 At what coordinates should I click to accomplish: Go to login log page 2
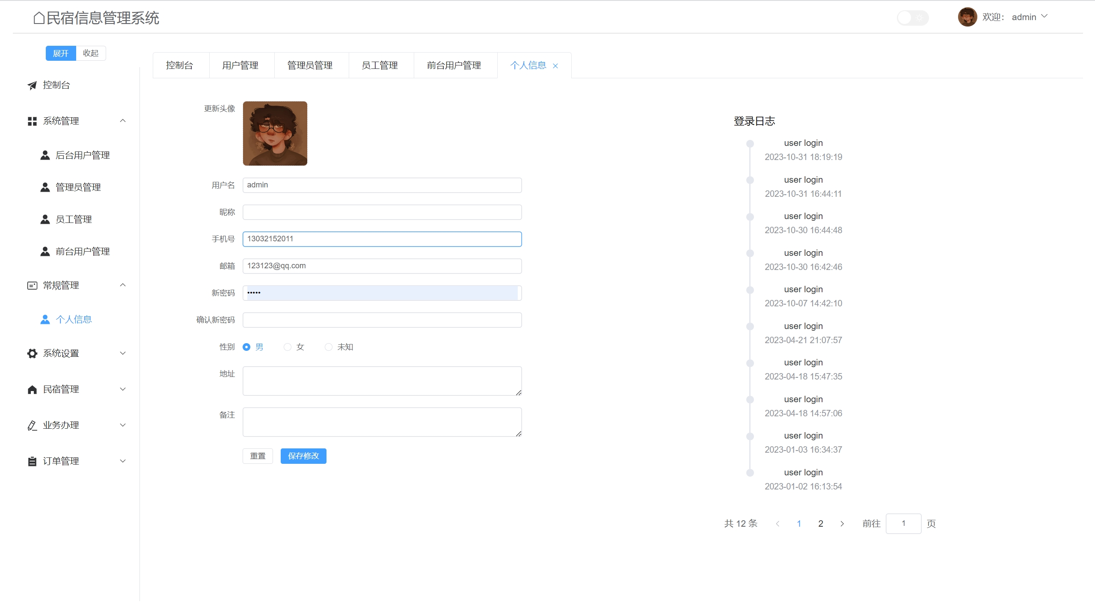point(820,524)
